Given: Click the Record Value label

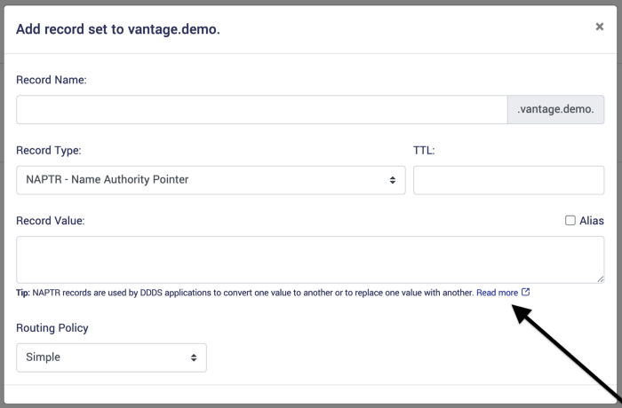Looking at the screenshot, I should pos(51,221).
